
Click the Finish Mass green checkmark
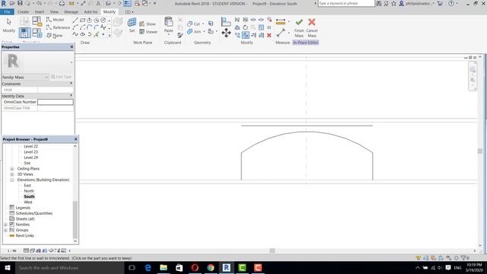point(299,22)
